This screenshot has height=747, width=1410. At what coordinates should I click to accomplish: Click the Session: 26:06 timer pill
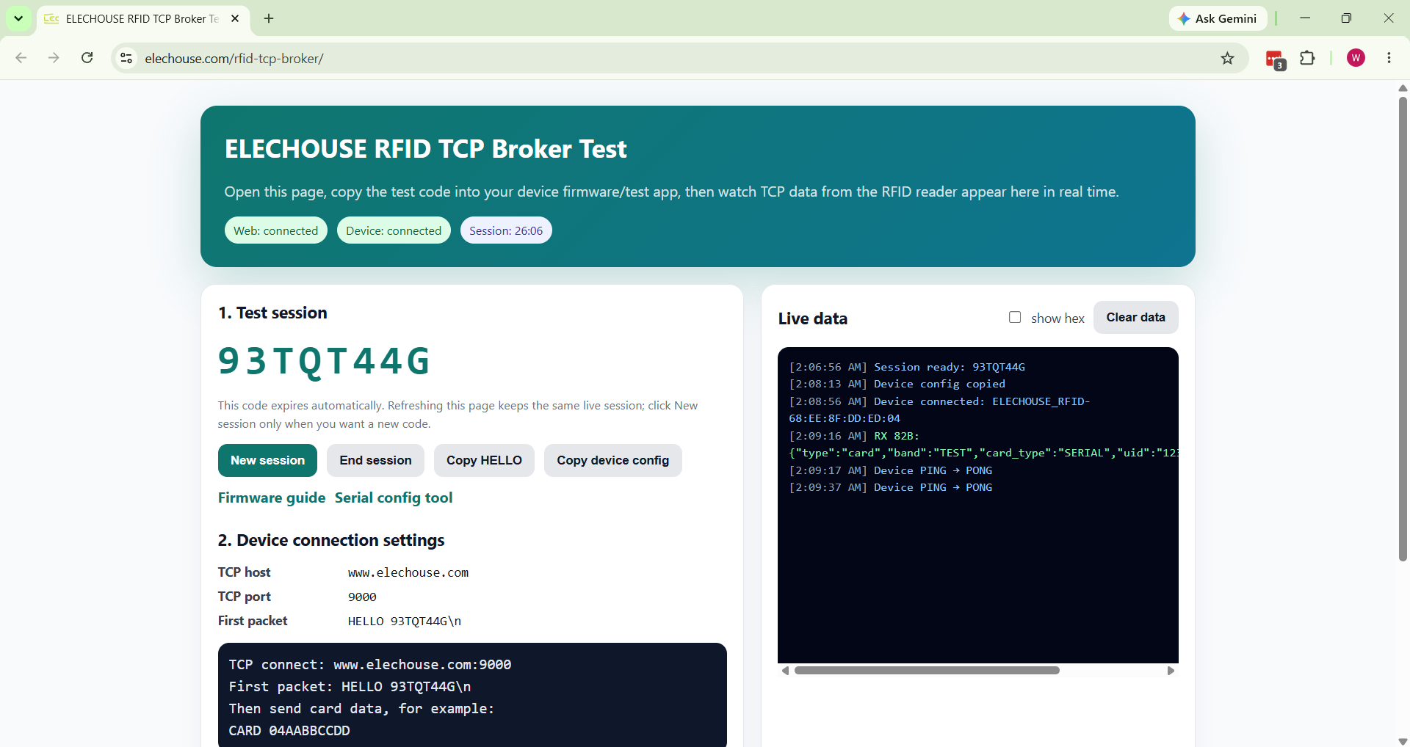[x=506, y=230]
